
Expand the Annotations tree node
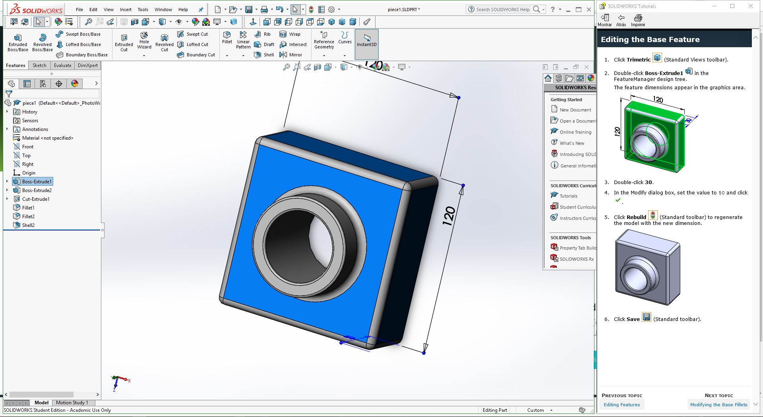point(7,129)
